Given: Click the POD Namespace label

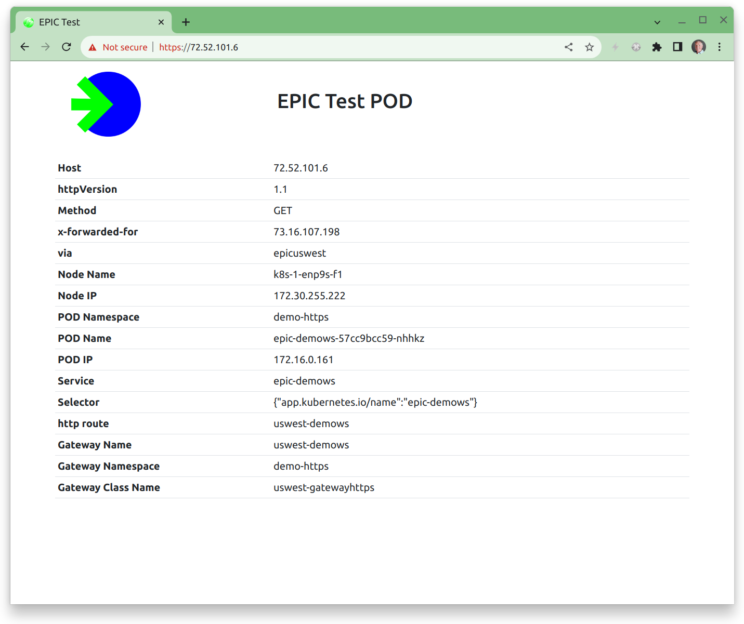Looking at the screenshot, I should point(99,317).
